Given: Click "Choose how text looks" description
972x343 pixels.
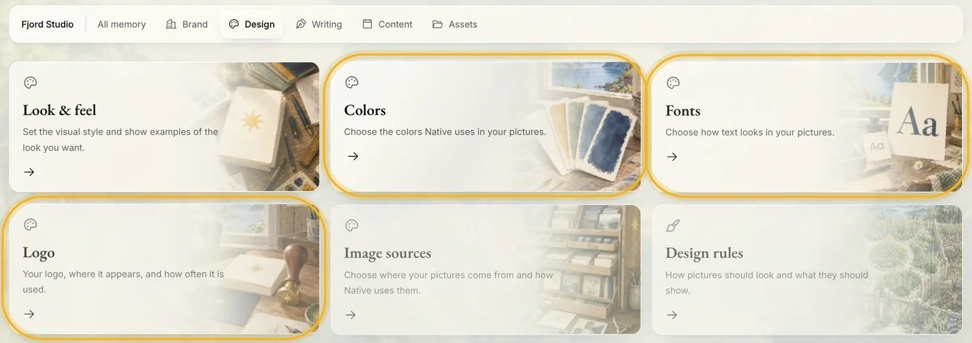Looking at the screenshot, I should pos(750,132).
